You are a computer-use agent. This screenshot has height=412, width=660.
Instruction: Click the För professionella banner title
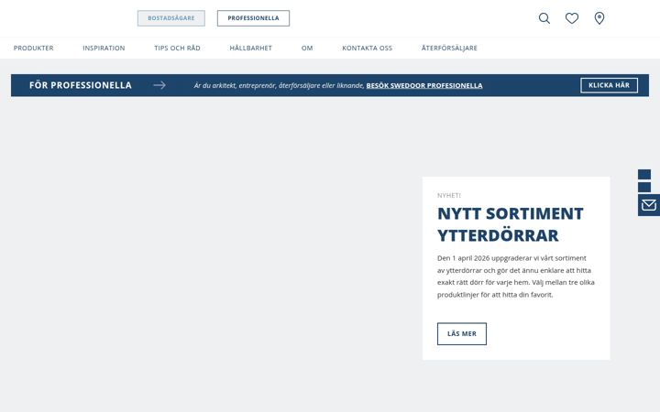click(x=81, y=85)
